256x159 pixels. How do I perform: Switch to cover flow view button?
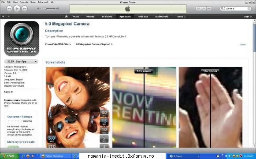[209, 8]
